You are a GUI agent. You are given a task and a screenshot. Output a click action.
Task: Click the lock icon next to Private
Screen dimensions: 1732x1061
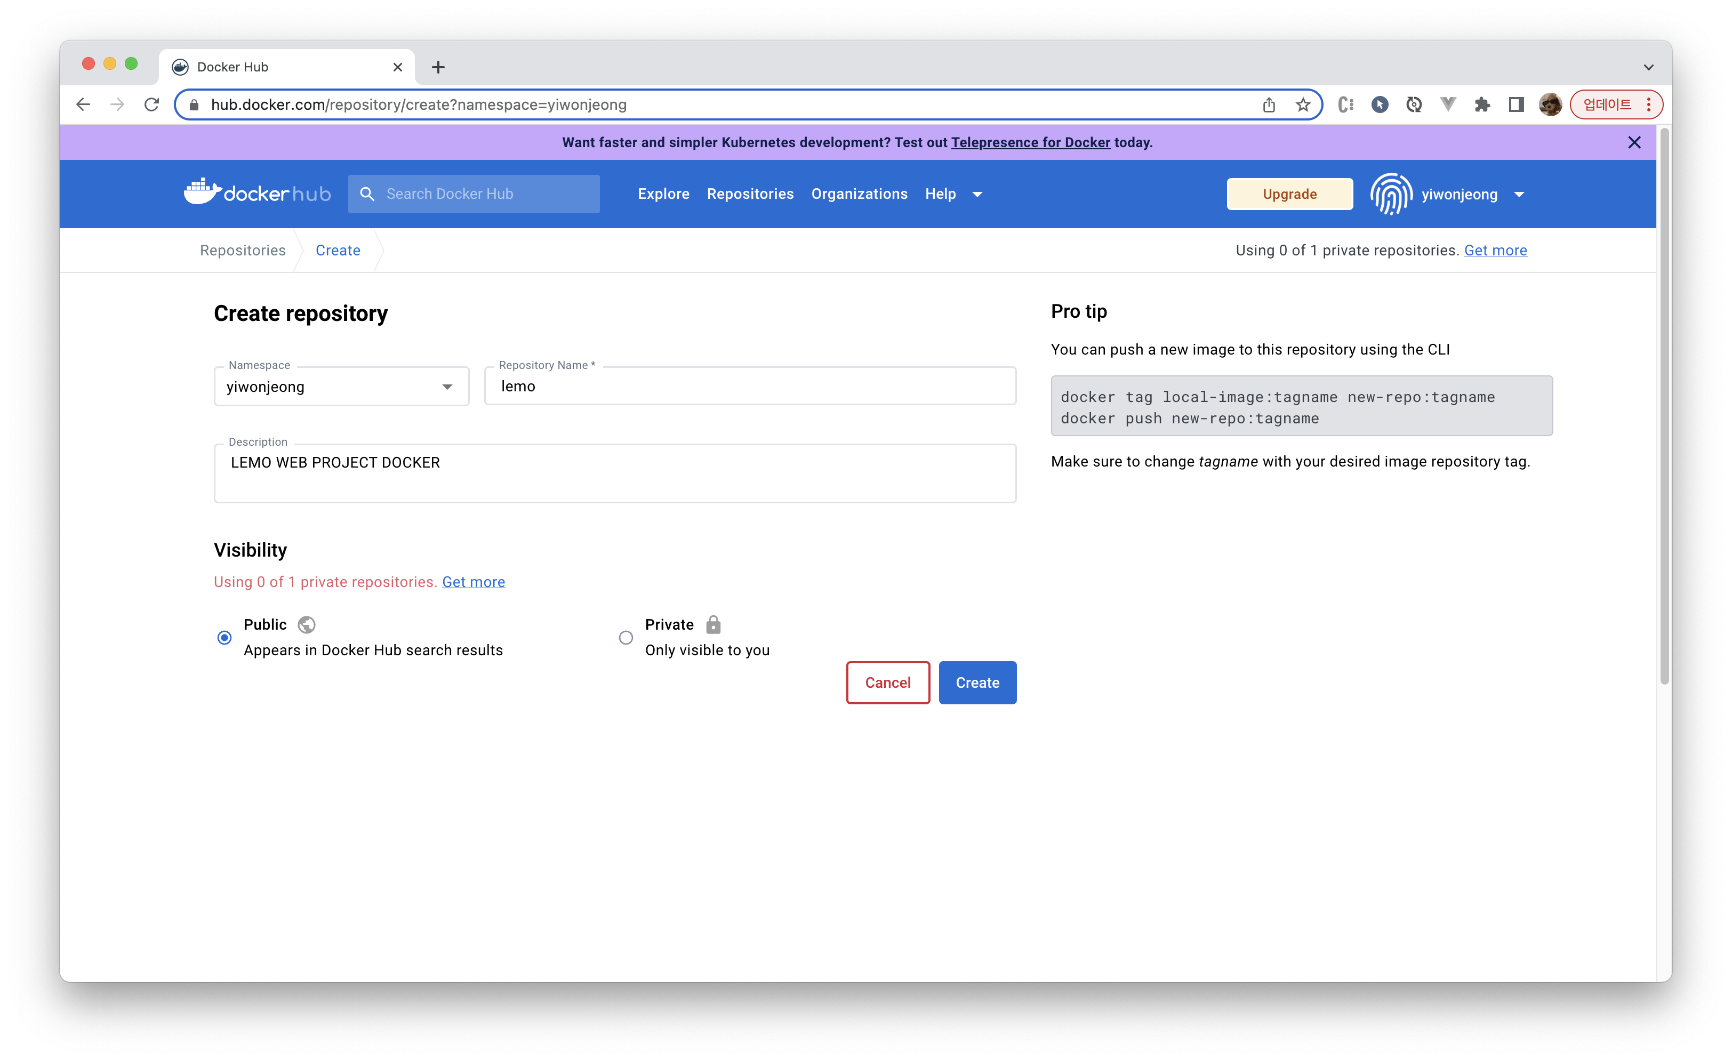click(x=713, y=624)
